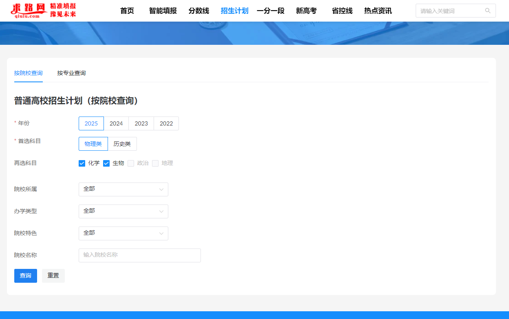
Task: Switch first subject to 历史类
Action: tap(122, 144)
